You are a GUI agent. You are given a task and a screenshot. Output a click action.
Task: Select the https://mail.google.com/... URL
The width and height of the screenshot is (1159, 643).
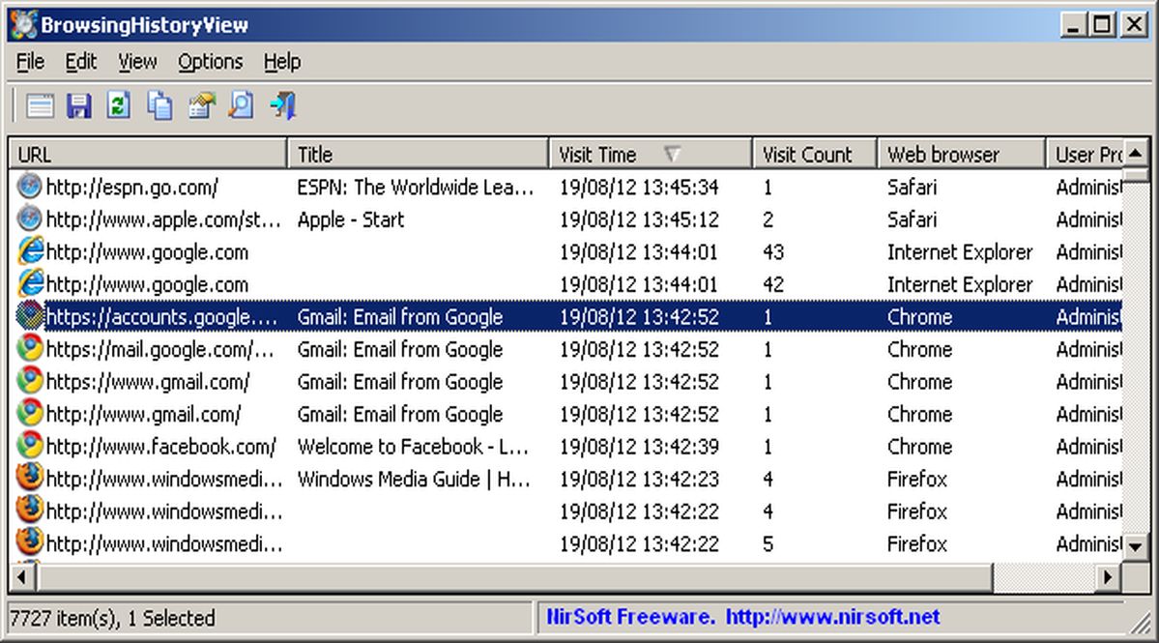tap(160, 350)
